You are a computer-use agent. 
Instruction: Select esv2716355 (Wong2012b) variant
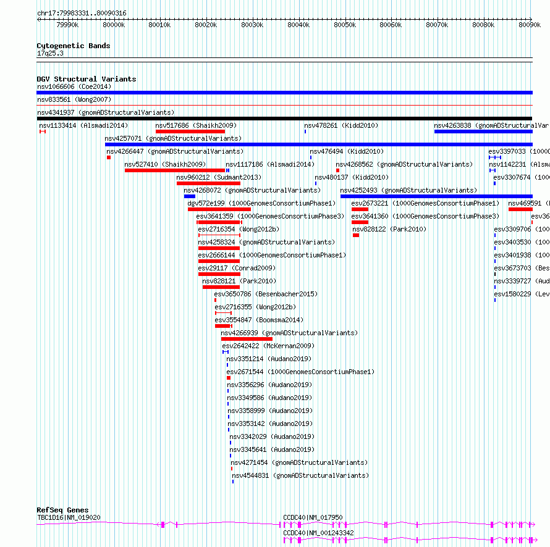coord(255,307)
